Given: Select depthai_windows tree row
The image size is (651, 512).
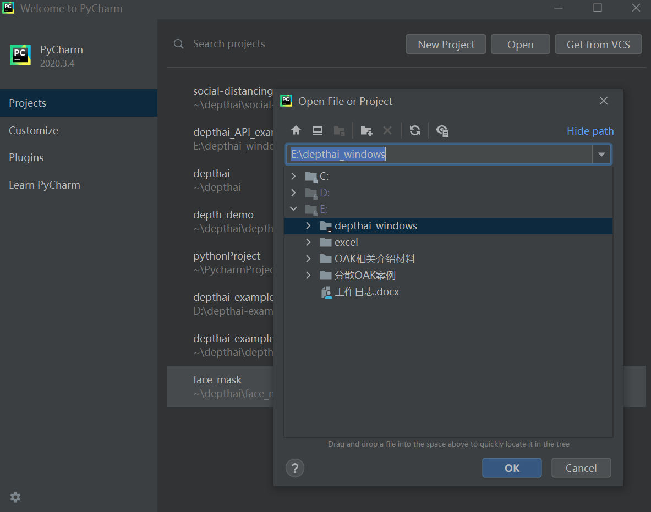Looking at the screenshot, I should tap(448, 225).
